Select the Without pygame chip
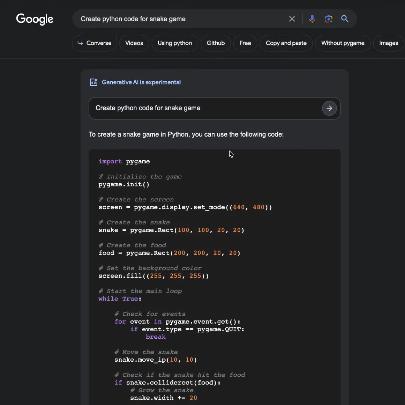The width and height of the screenshot is (405, 405). pyautogui.click(x=343, y=43)
